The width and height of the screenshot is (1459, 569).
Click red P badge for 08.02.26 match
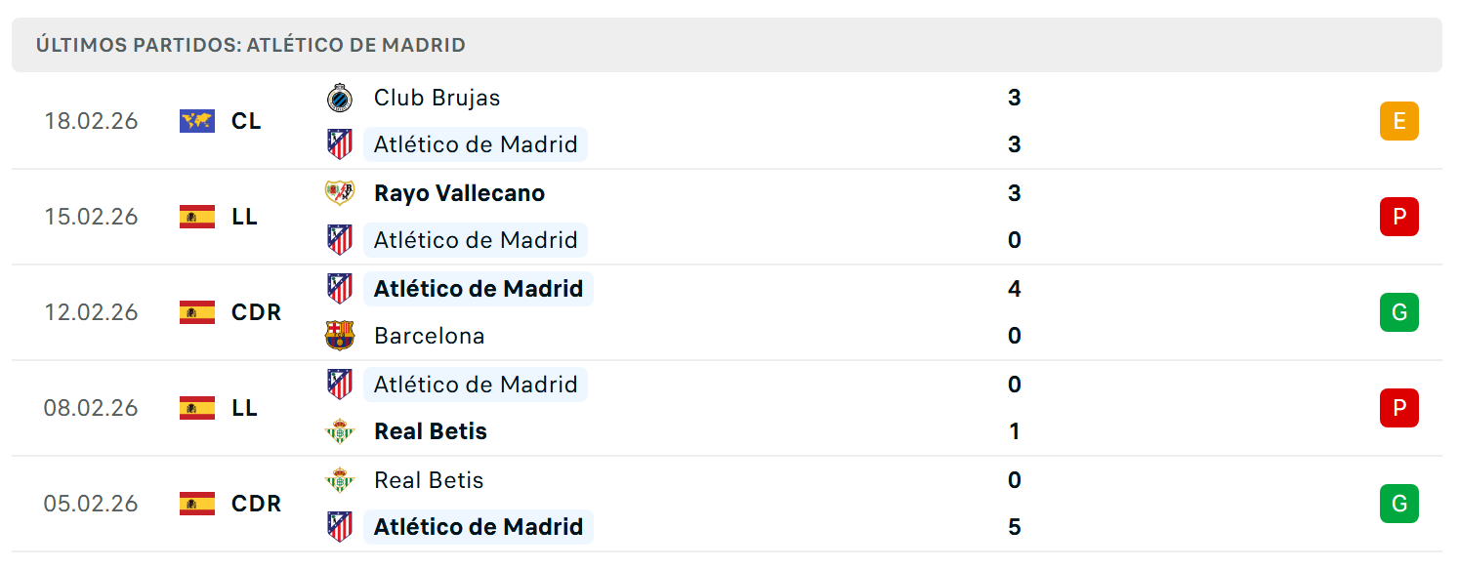pos(1398,408)
